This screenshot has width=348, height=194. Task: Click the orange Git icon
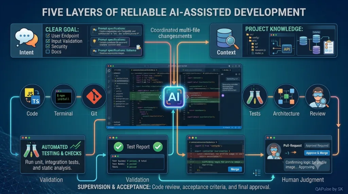tap(94, 97)
